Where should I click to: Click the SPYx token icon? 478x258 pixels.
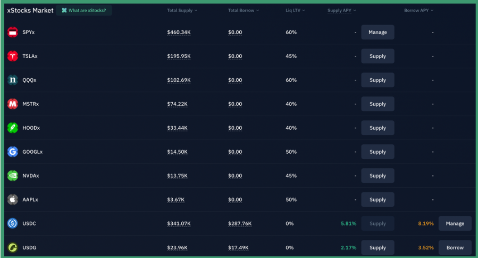[13, 32]
